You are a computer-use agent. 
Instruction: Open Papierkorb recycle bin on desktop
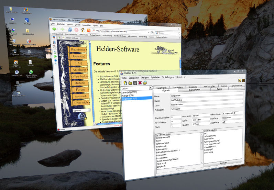(x=15, y=52)
